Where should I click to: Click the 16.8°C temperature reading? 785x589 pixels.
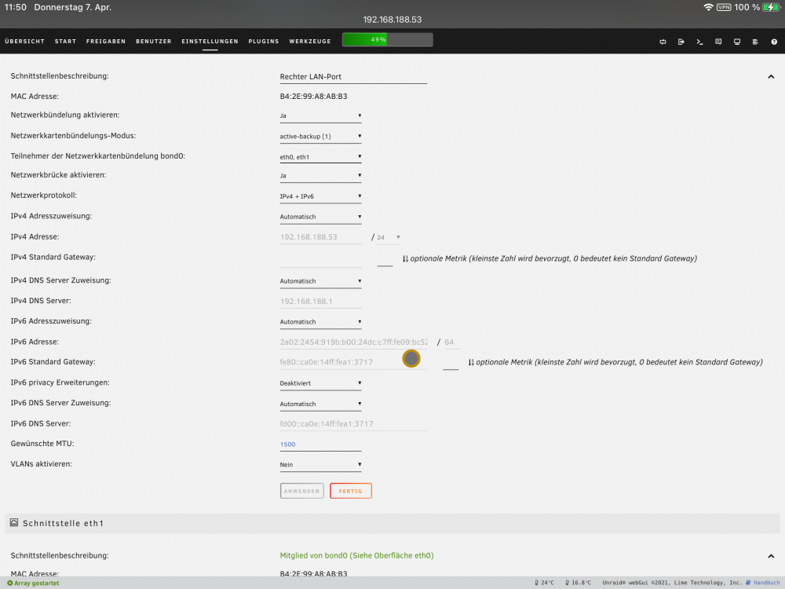coord(578,583)
